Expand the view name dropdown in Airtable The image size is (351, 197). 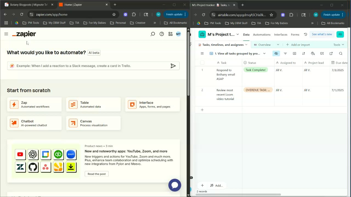pos(264,54)
